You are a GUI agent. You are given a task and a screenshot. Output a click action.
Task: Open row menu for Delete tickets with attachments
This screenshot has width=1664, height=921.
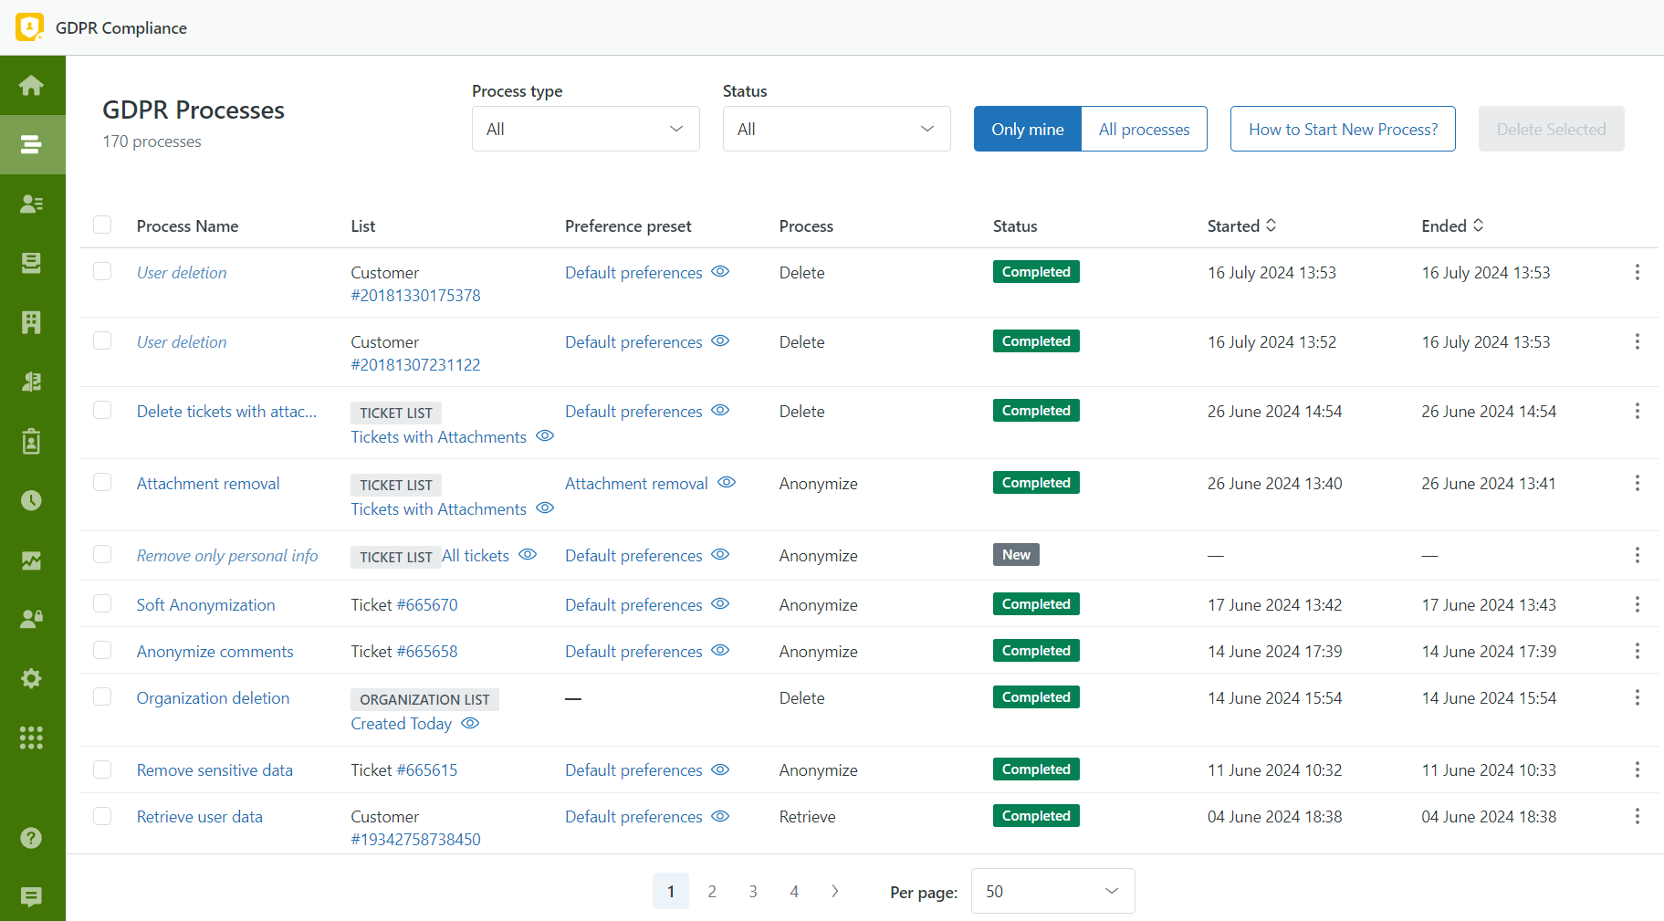[1638, 411]
